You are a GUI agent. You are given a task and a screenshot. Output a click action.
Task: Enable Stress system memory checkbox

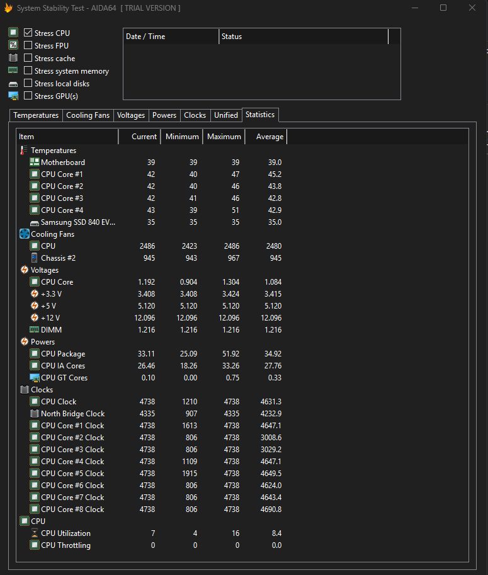point(28,71)
